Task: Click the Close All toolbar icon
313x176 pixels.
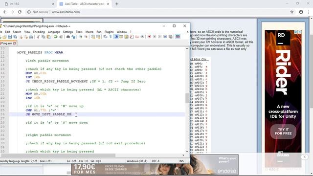Action: coord(26,37)
